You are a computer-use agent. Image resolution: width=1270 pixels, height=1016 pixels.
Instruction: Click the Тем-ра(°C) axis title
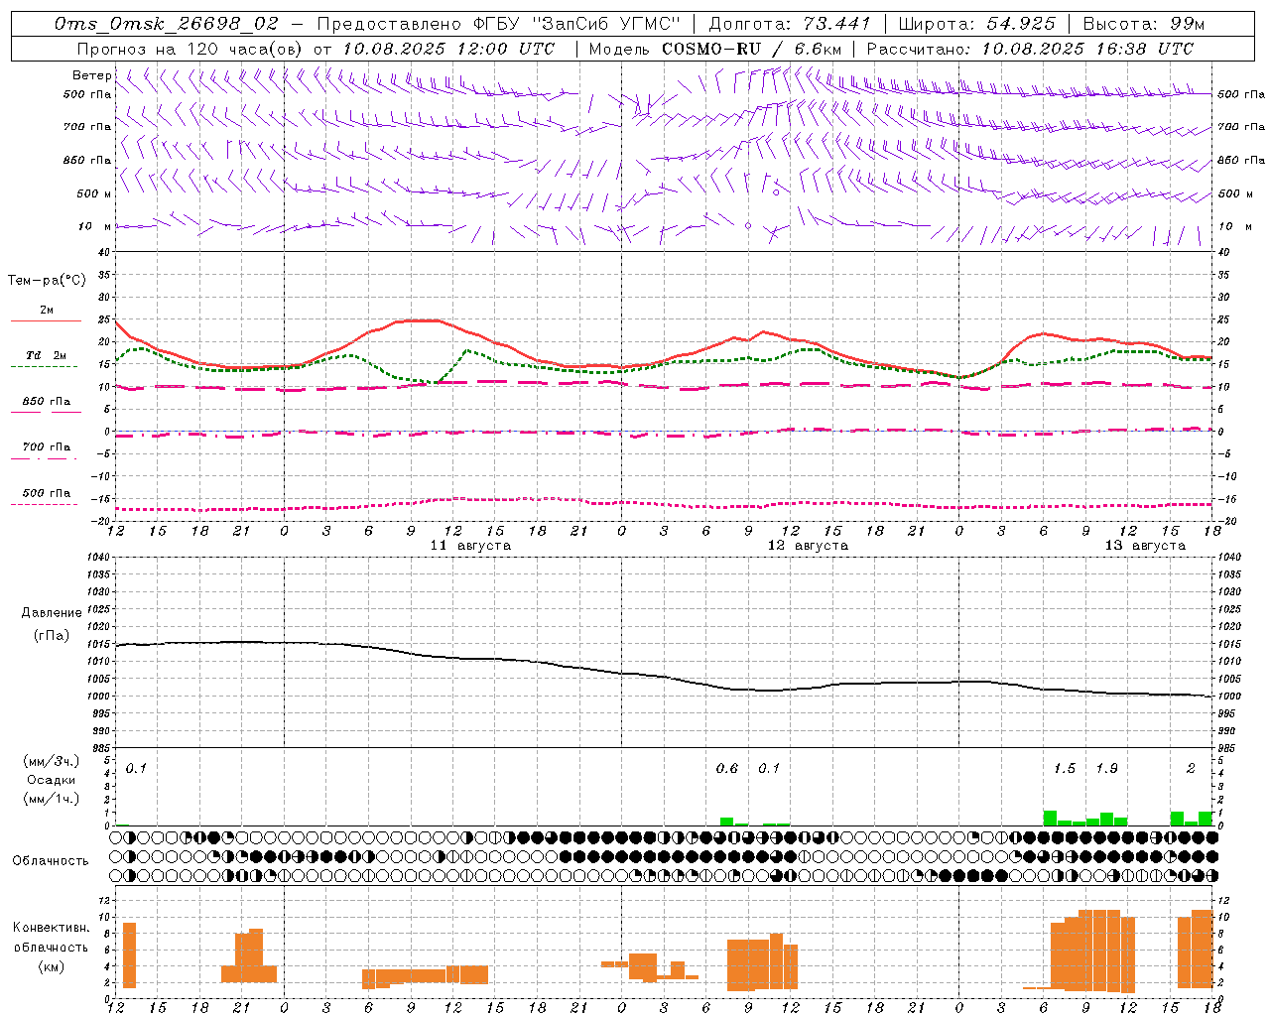pos(47,281)
